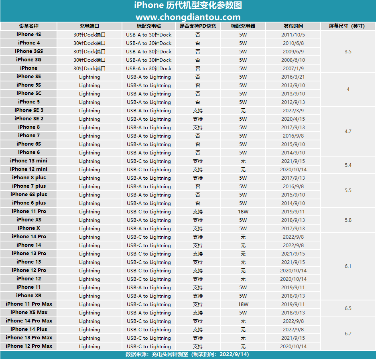Click the 2020/4/15 release date cell
This screenshot has height=359, width=376.
coord(293,119)
